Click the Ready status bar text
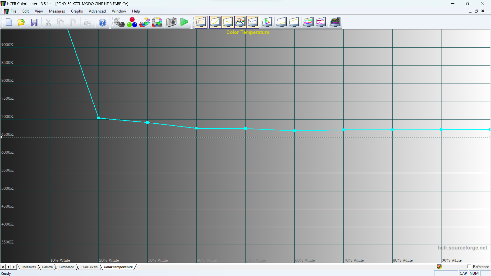 click(x=6, y=273)
